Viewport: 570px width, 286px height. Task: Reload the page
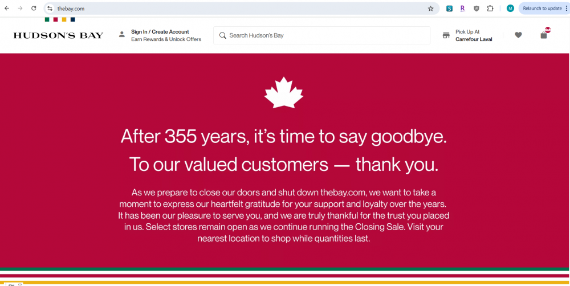[x=34, y=9]
